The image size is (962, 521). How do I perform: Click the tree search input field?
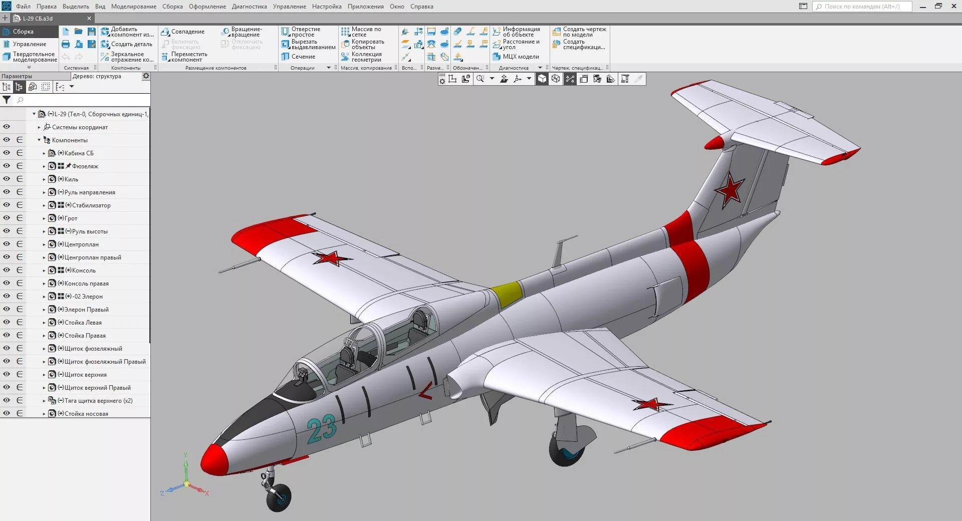pos(82,100)
